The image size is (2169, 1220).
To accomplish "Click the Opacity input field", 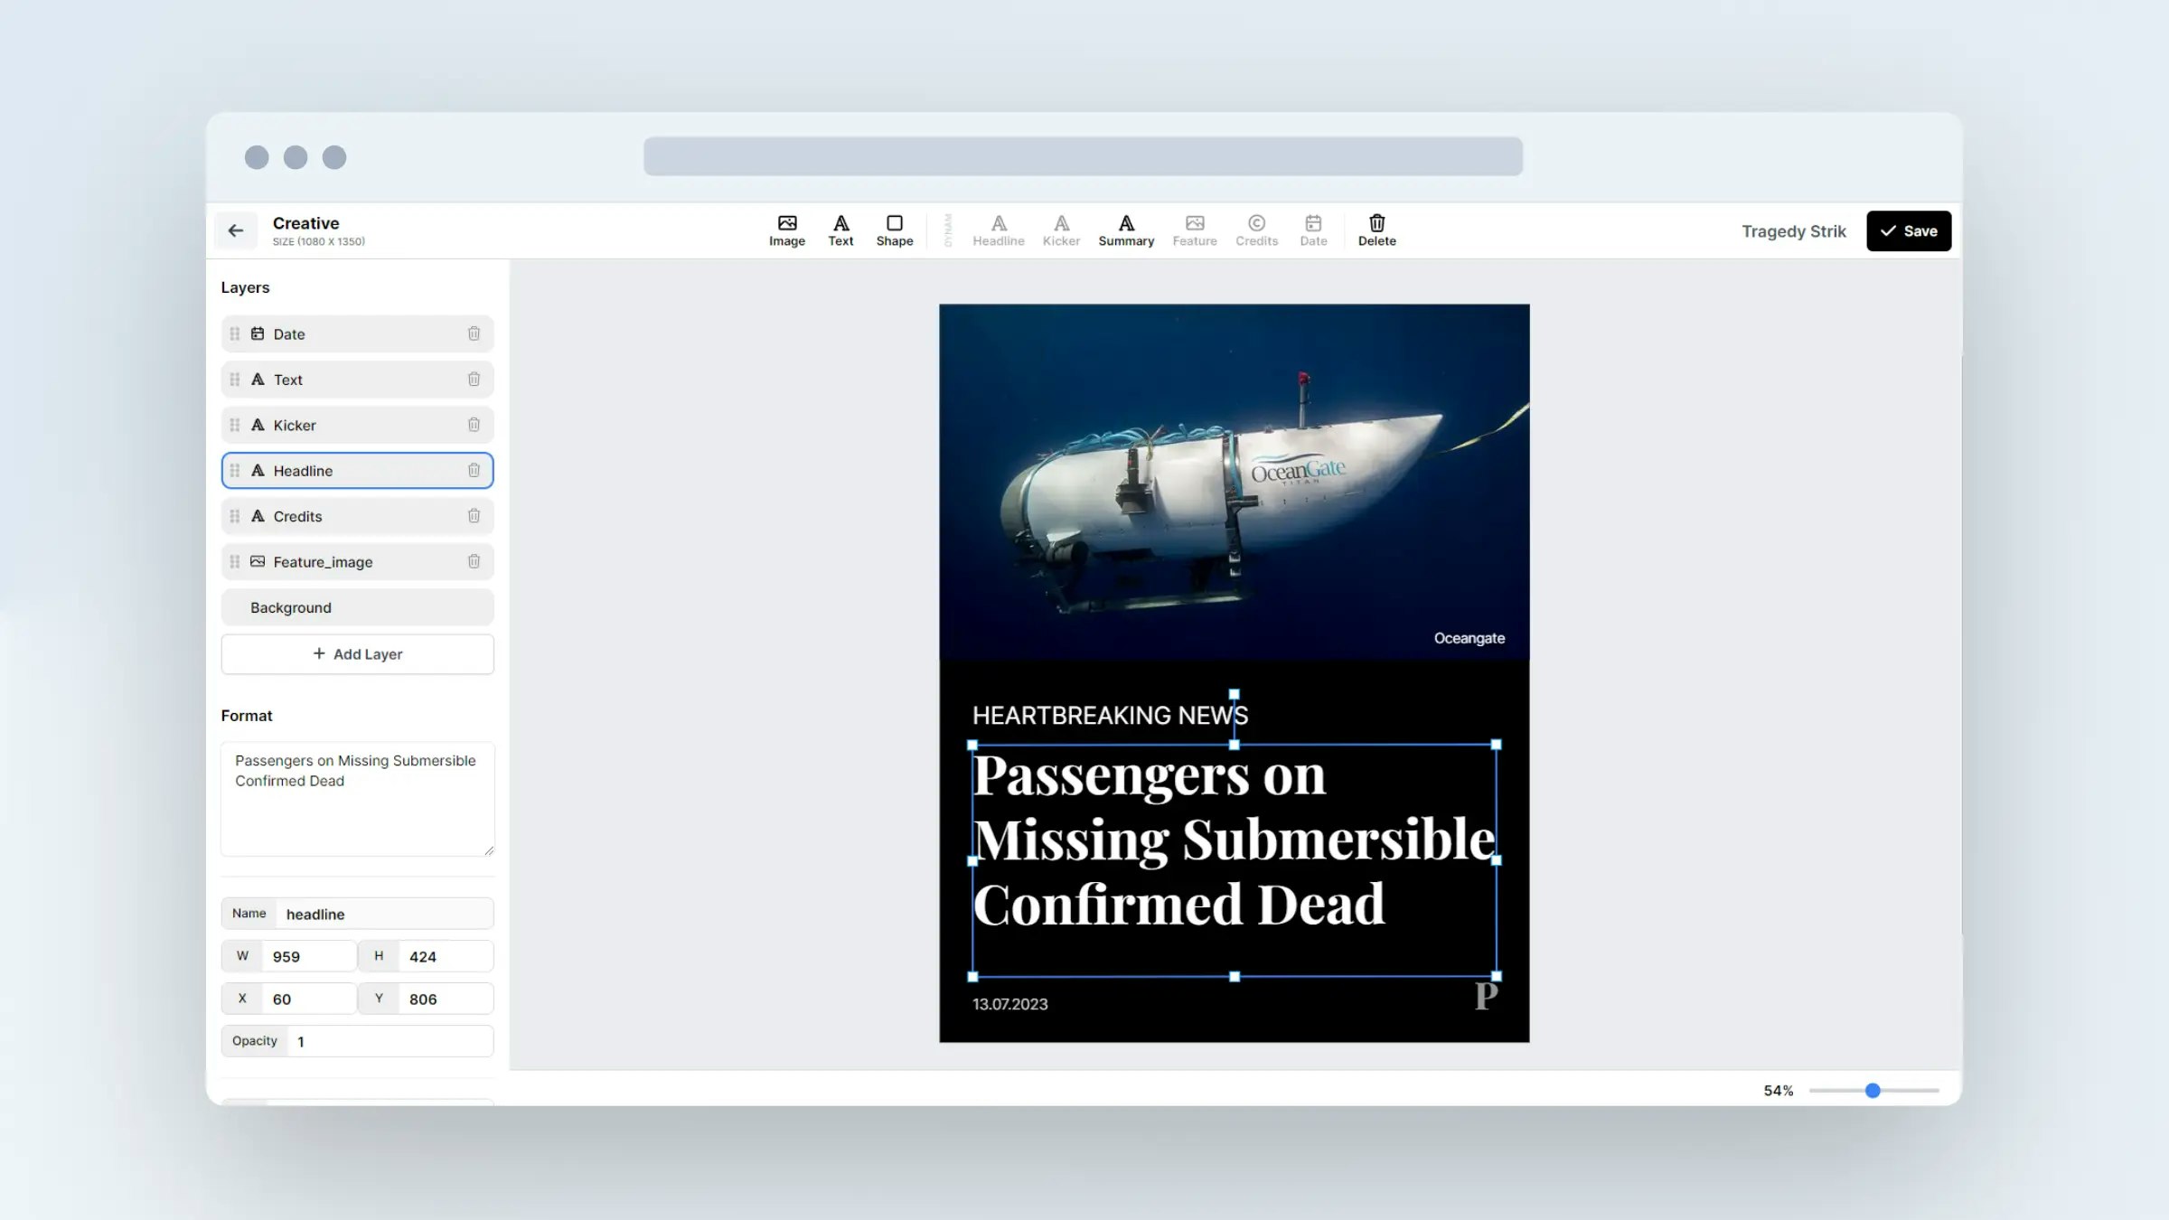I will point(389,1041).
